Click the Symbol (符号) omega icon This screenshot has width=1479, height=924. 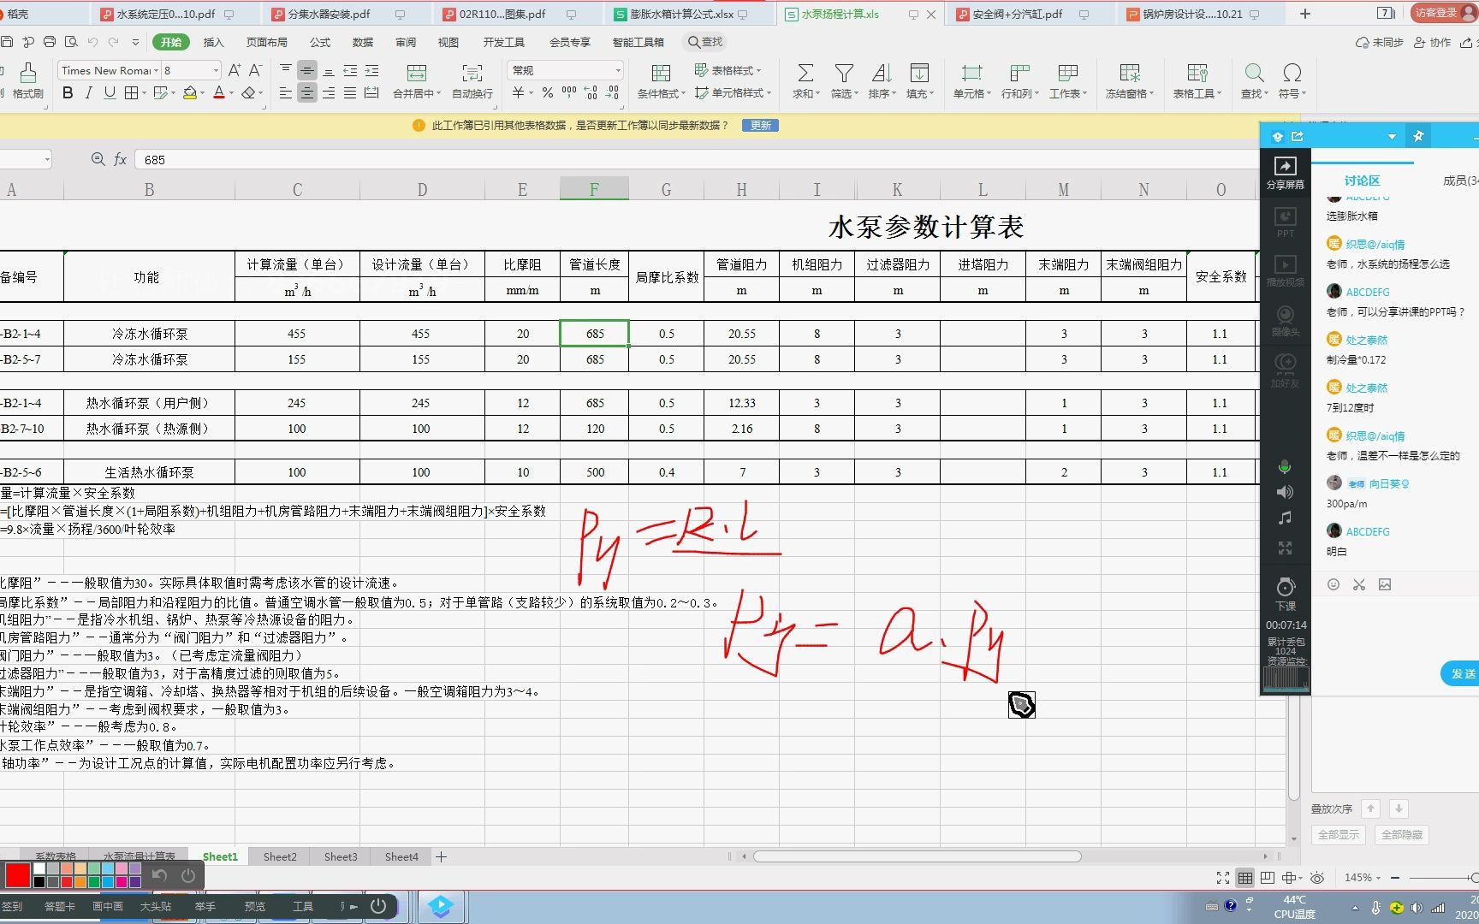(x=1292, y=73)
